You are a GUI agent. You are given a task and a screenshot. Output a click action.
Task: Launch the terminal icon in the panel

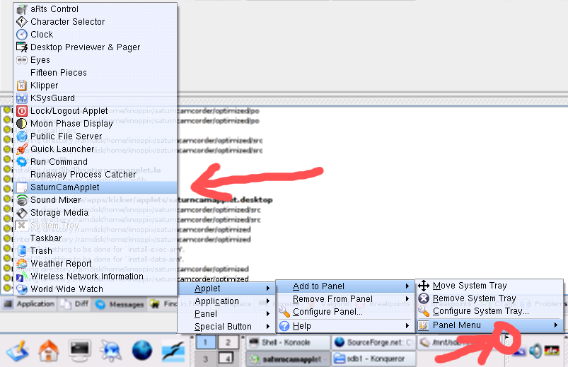pos(79,350)
